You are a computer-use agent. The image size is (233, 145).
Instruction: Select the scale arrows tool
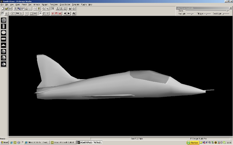[47, 13]
